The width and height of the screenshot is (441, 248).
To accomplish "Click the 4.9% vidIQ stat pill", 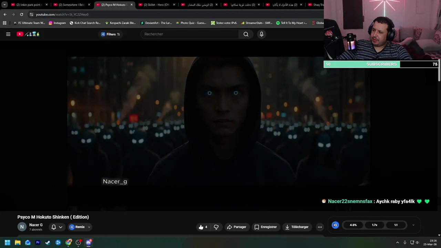I will (353, 225).
